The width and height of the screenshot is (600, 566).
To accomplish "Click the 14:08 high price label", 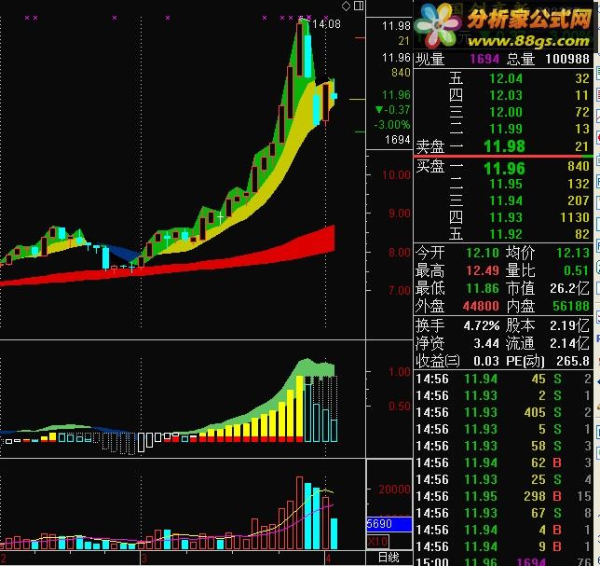I will tap(326, 24).
